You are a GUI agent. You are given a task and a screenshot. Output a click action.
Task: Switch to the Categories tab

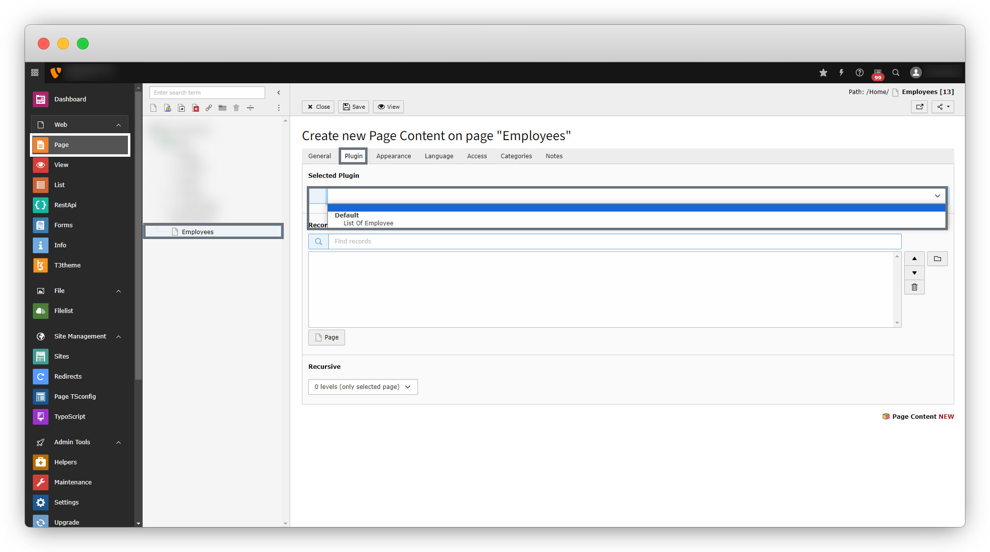(x=516, y=156)
